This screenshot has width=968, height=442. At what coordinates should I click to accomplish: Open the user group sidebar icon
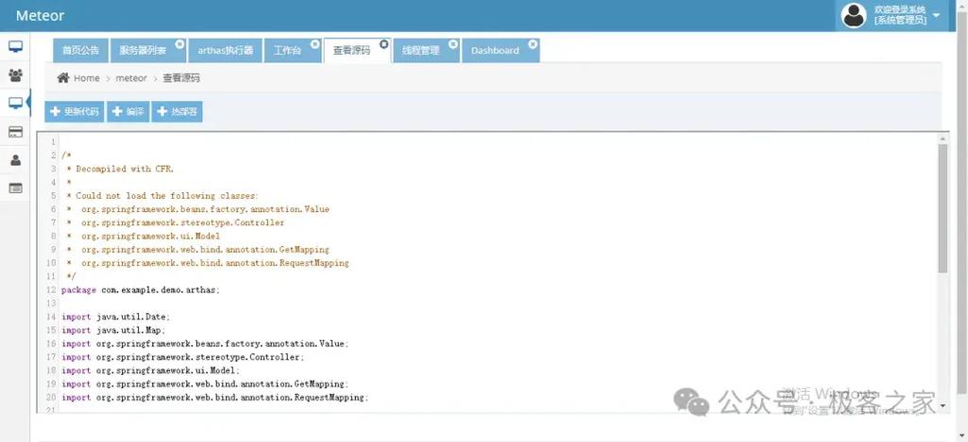[15, 75]
